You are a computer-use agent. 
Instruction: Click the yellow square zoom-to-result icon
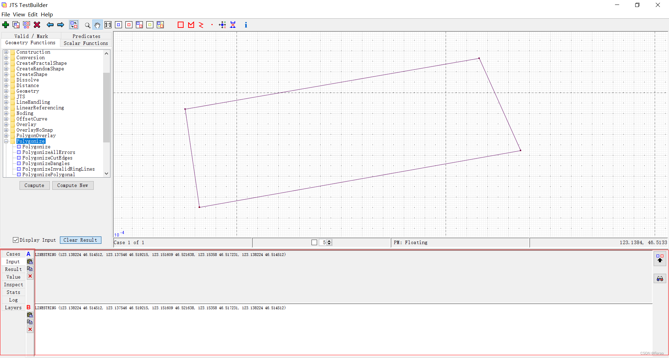point(150,25)
